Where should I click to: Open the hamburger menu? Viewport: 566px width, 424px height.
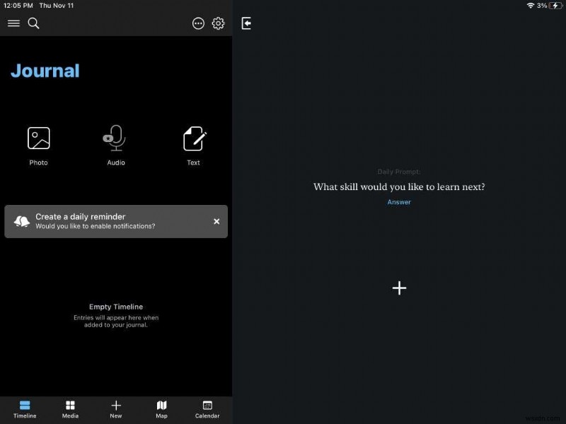coord(13,23)
